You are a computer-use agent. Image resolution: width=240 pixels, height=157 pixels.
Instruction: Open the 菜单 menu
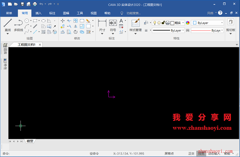pyautogui.click(x=9, y=13)
